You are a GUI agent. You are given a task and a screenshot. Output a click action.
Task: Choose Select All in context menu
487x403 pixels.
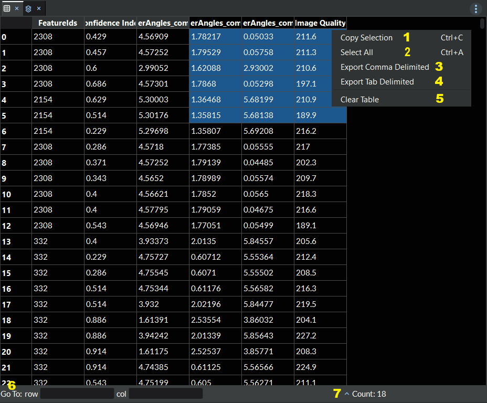tap(357, 52)
